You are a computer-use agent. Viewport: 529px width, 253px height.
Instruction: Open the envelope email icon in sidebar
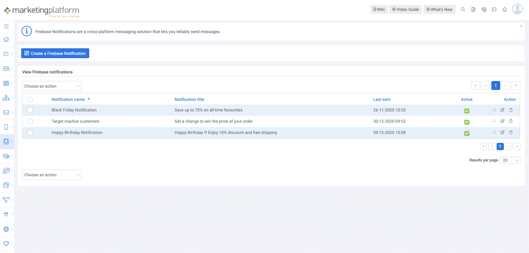coord(6,112)
